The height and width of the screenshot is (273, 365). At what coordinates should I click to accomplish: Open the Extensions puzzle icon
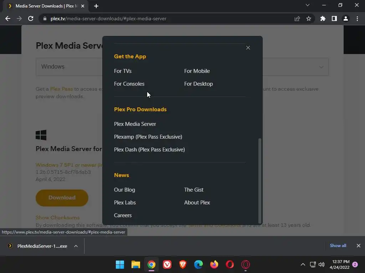[x=323, y=18]
